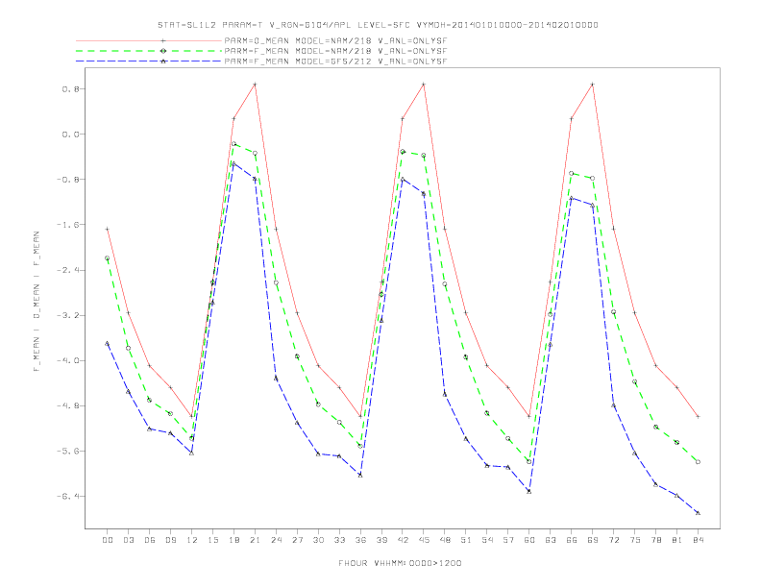The image size is (761, 588).
Task: Click the y-axis tick label -4.0
Action: (67, 360)
